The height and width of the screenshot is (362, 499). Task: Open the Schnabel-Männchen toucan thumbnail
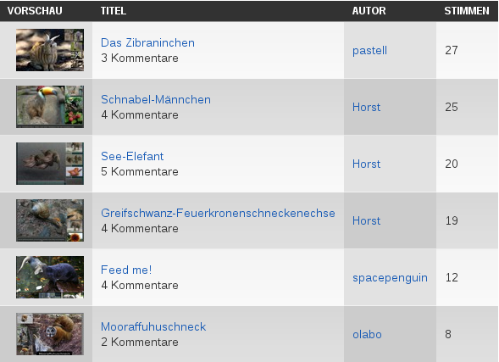point(50,107)
